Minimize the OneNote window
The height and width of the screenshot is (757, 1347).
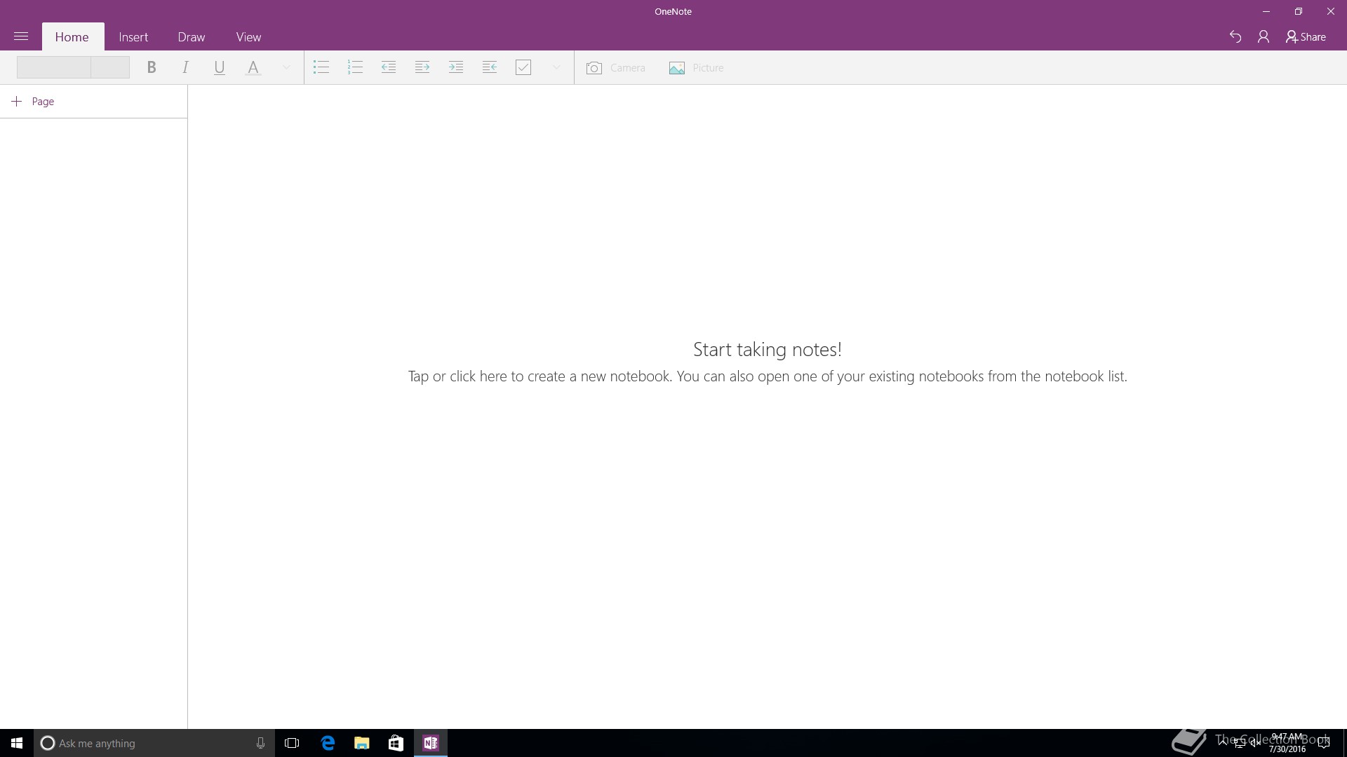click(x=1266, y=11)
